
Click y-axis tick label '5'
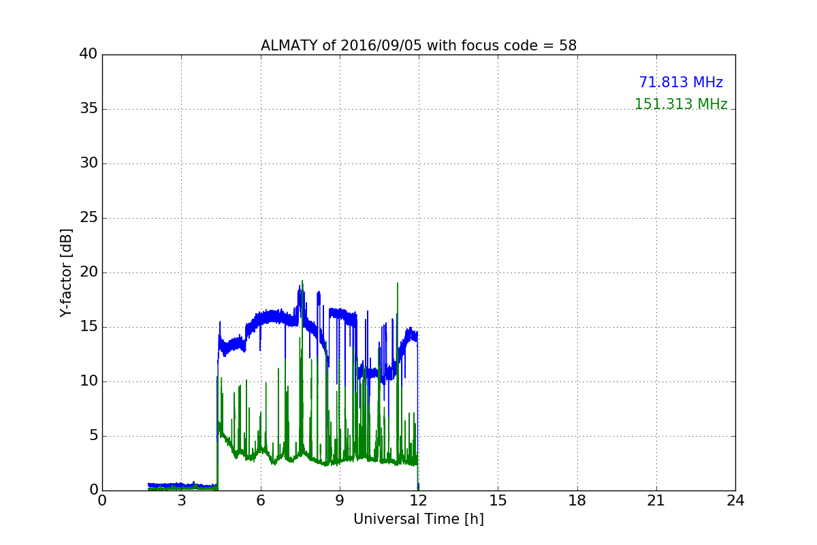[93, 436]
